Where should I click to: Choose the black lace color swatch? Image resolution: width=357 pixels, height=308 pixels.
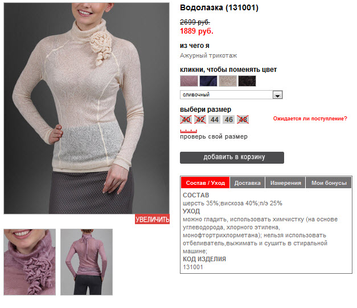tap(247, 81)
